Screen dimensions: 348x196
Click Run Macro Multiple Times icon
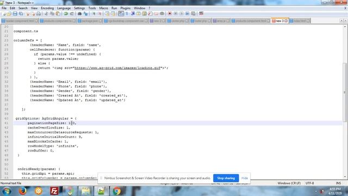tap(187, 14)
